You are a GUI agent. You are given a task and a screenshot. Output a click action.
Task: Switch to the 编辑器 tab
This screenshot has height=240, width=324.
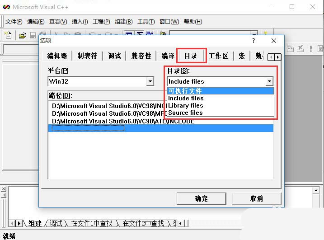[57, 56]
